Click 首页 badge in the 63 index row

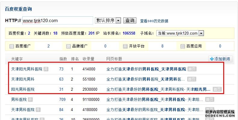[191, 79]
